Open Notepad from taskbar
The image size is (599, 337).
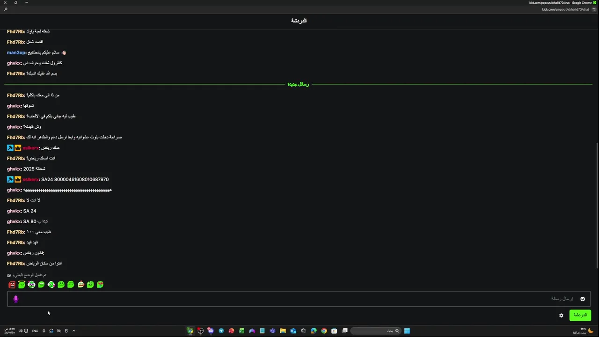(x=262, y=331)
